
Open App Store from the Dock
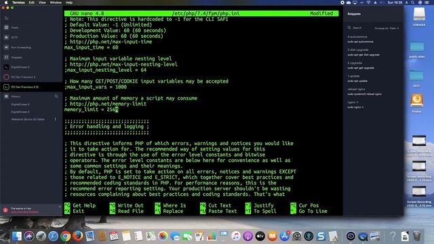pos(284,236)
